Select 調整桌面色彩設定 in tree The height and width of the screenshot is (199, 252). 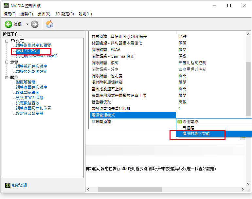coord(32,87)
